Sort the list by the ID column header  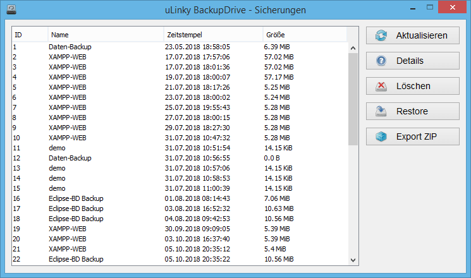pyautogui.click(x=30, y=35)
